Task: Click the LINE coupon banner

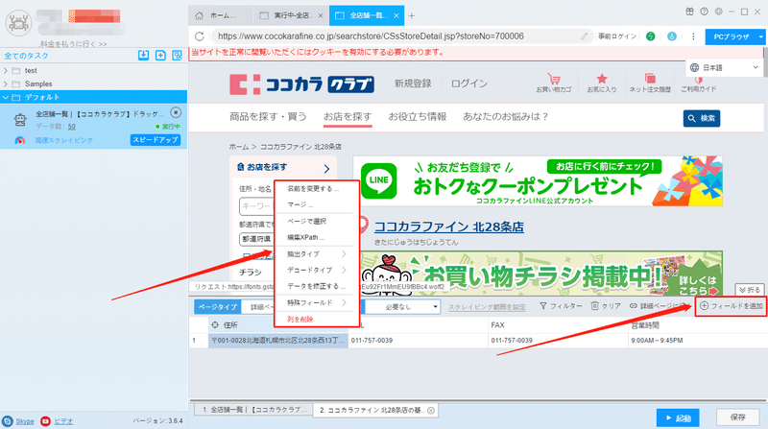Action: click(538, 180)
